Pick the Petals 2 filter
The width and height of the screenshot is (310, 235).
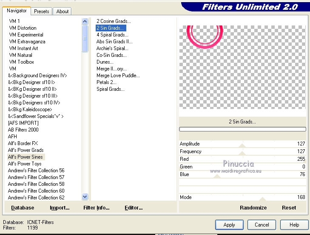106,82
